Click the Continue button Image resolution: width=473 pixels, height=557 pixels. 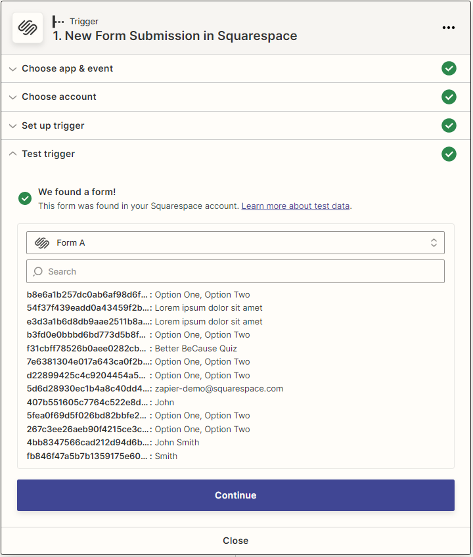236,495
